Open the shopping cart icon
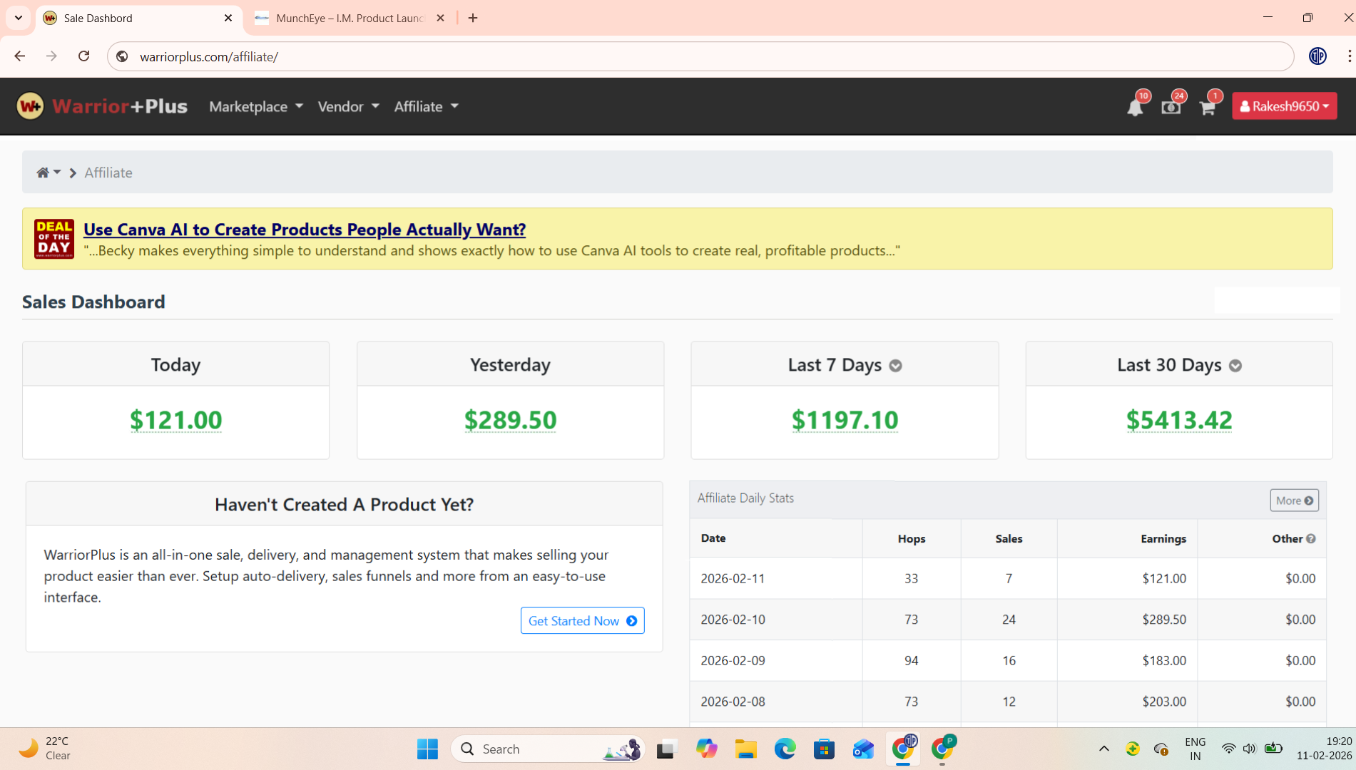 pyautogui.click(x=1207, y=108)
